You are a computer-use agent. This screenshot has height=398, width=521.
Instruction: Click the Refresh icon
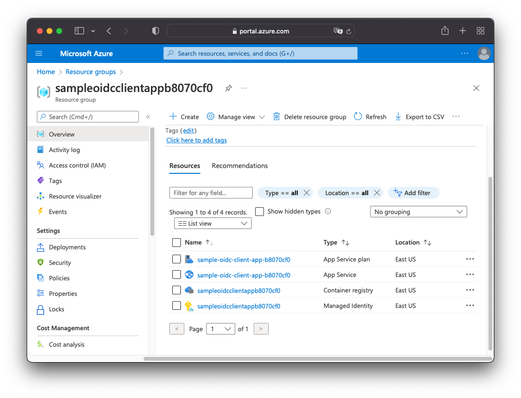(x=358, y=116)
